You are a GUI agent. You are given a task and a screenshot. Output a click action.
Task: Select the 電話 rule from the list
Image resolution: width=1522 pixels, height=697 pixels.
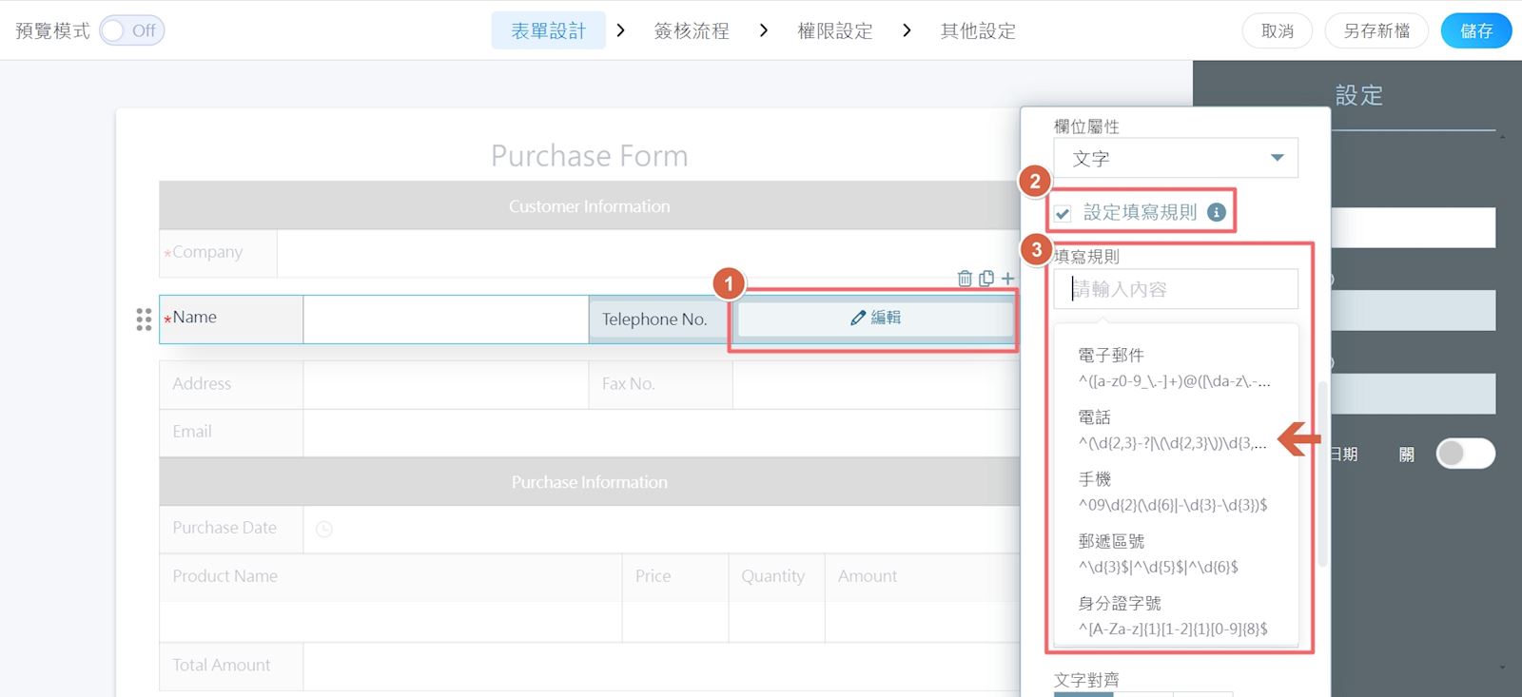(x=1172, y=430)
